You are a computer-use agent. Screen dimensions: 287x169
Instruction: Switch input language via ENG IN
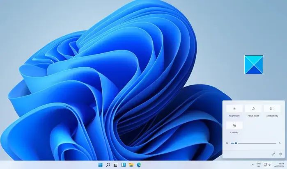click(258, 165)
